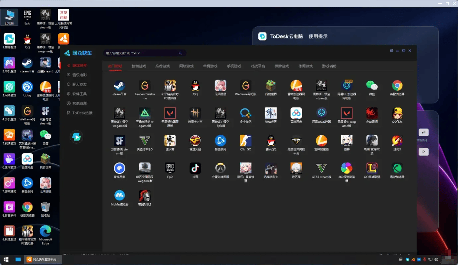The image size is (458, 265).
Task: Open 360极速浏览器 in the launcher
Action: click(347, 168)
